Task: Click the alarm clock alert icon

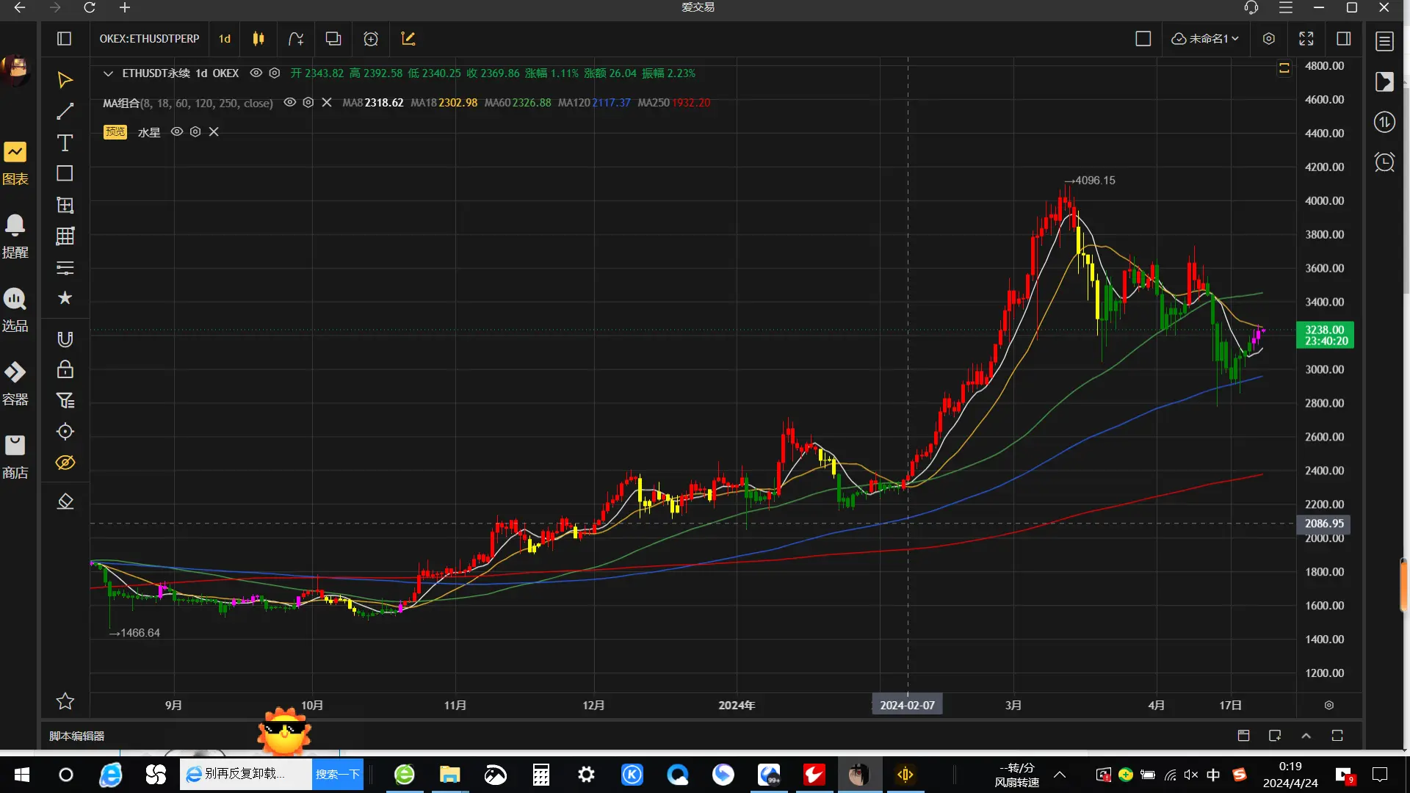Action: click(x=1384, y=162)
